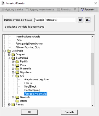
Task: Select the Mammella folder label
Action: (x=25, y=69)
